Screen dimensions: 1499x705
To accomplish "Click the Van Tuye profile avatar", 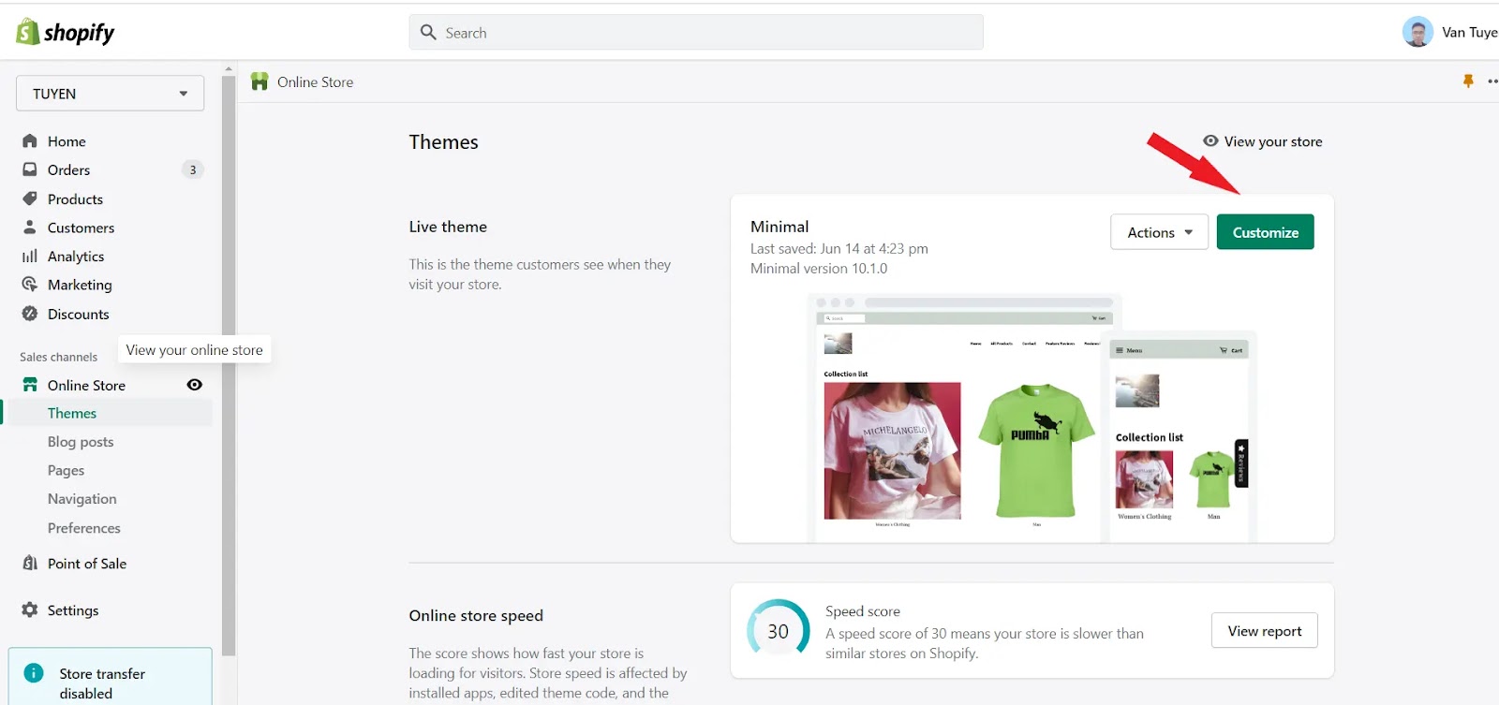I will (x=1417, y=32).
